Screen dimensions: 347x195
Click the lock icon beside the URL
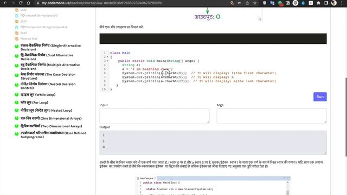(38, 3)
